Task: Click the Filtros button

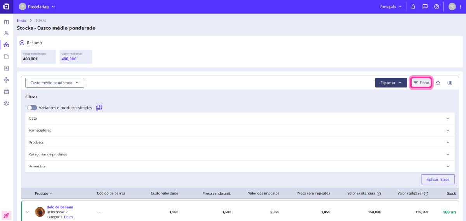Action: (421, 83)
